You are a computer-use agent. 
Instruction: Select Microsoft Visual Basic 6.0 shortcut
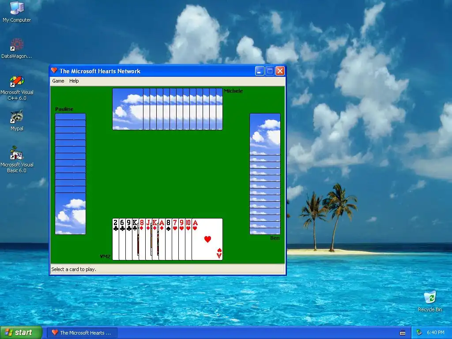[17, 159]
